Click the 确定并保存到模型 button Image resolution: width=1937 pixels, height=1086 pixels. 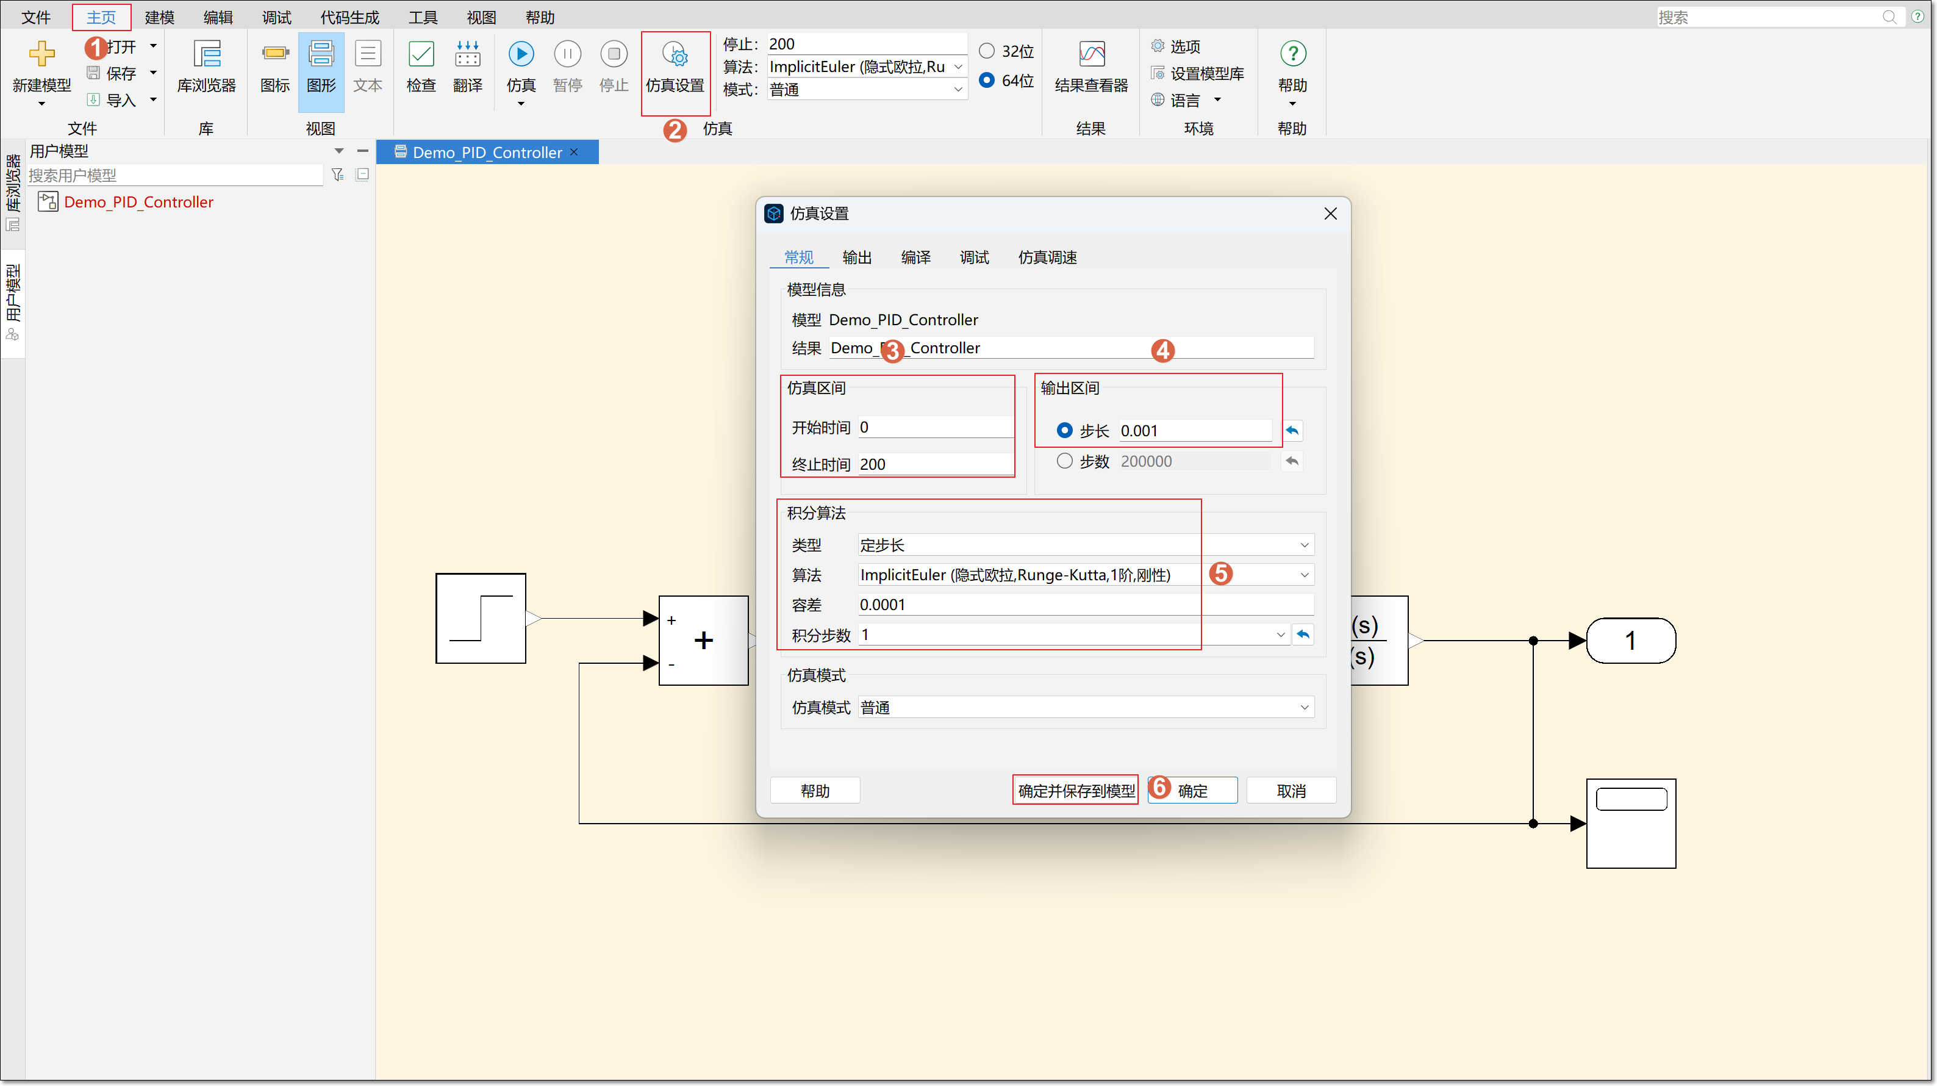point(1075,791)
